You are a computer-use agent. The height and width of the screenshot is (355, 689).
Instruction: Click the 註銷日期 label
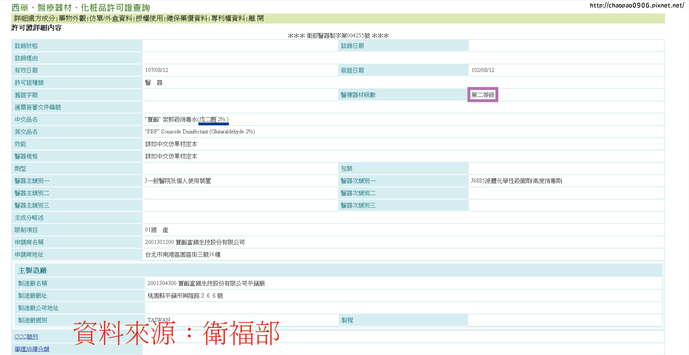pyautogui.click(x=353, y=46)
